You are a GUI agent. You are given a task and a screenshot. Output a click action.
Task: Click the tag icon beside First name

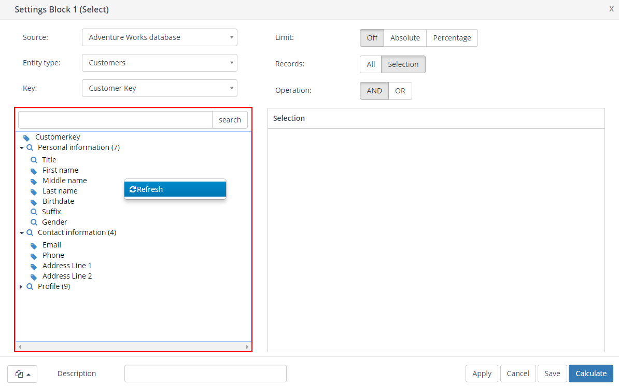34,171
